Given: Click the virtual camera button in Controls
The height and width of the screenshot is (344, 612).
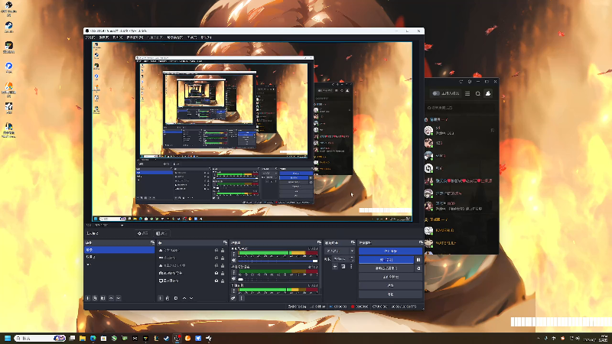Looking at the screenshot, I should click(x=386, y=268).
